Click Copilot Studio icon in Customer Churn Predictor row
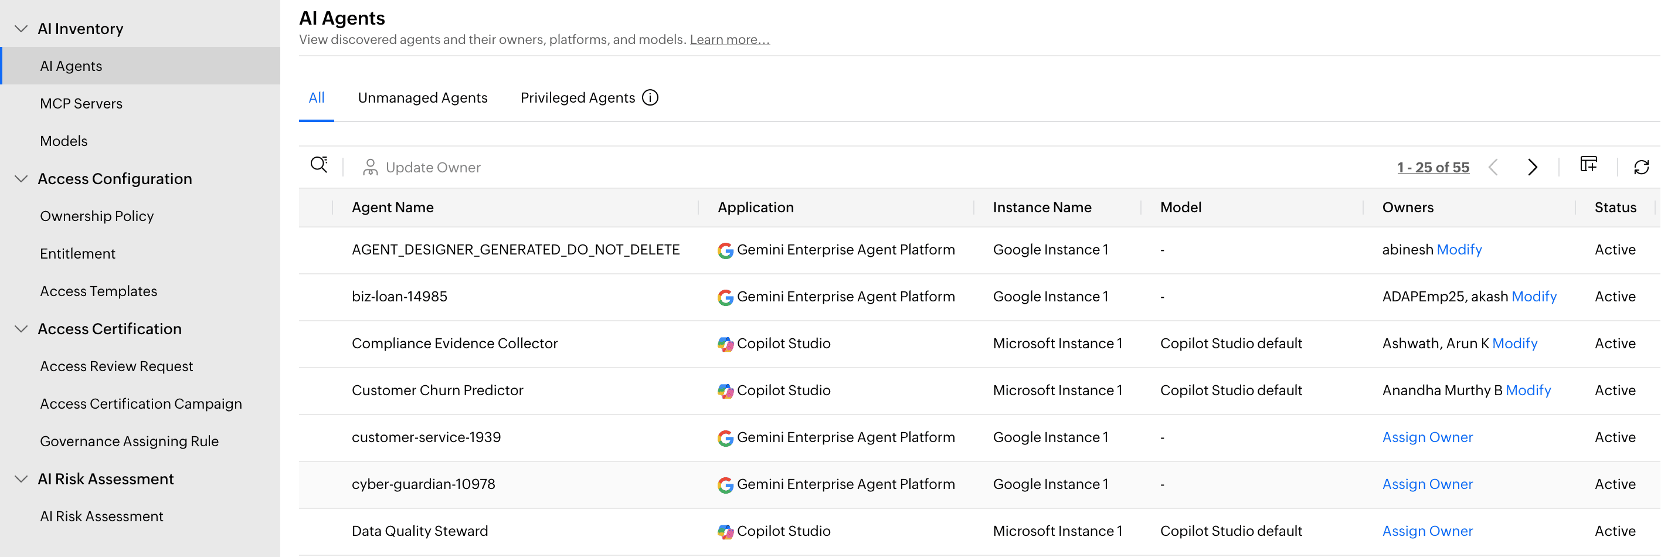Viewport: 1678px width, 557px height. 725,392
